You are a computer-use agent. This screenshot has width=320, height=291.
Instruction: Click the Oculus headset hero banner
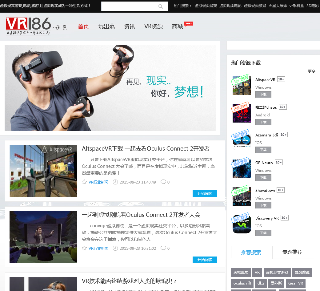(110, 88)
